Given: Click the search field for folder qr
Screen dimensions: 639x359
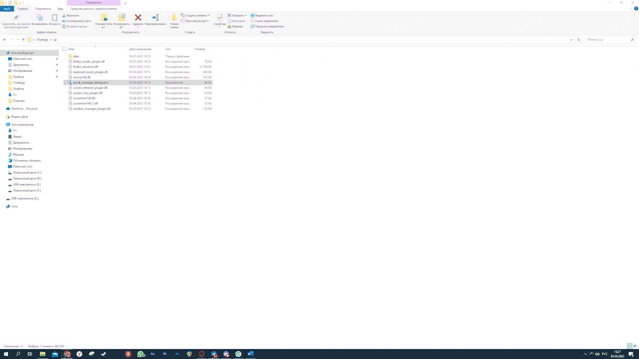Looking at the screenshot, I should point(609,39).
